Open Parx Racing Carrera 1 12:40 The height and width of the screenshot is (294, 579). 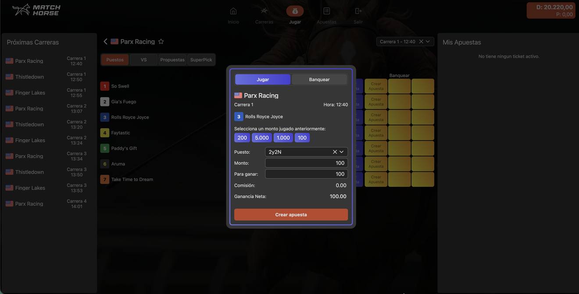(49, 61)
